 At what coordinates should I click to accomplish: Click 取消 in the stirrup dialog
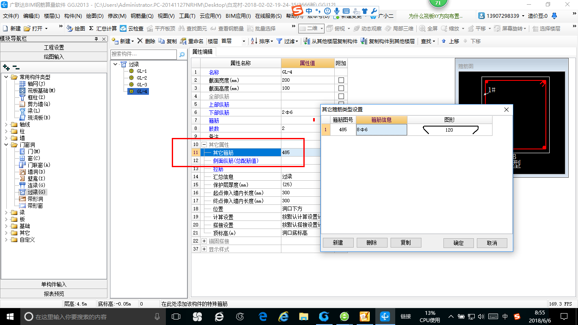[492, 243]
